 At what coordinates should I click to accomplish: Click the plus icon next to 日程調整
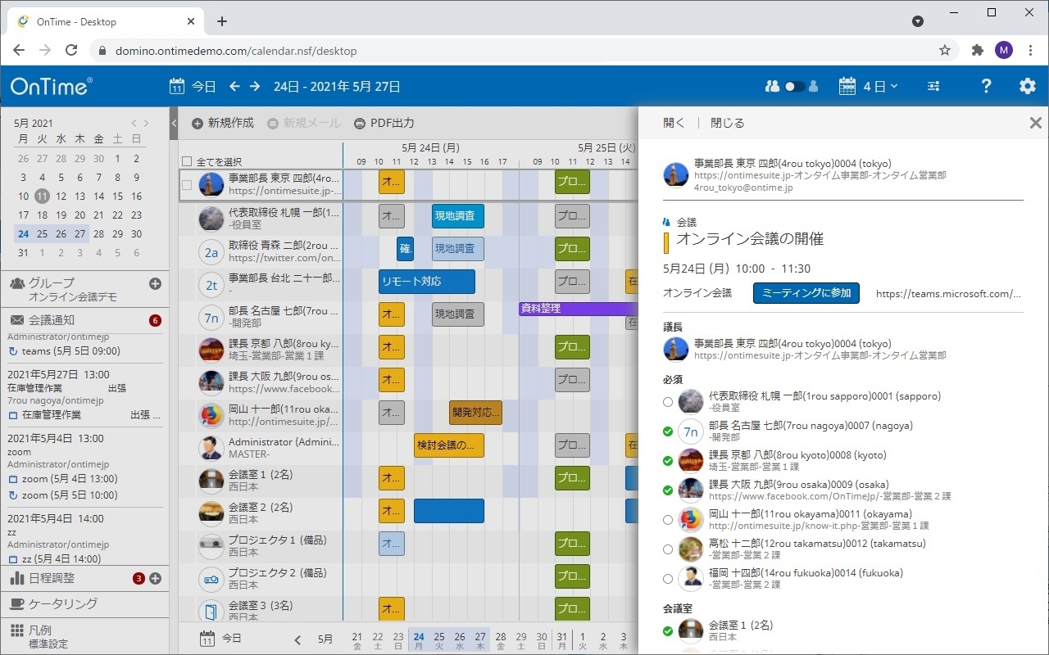pos(155,578)
